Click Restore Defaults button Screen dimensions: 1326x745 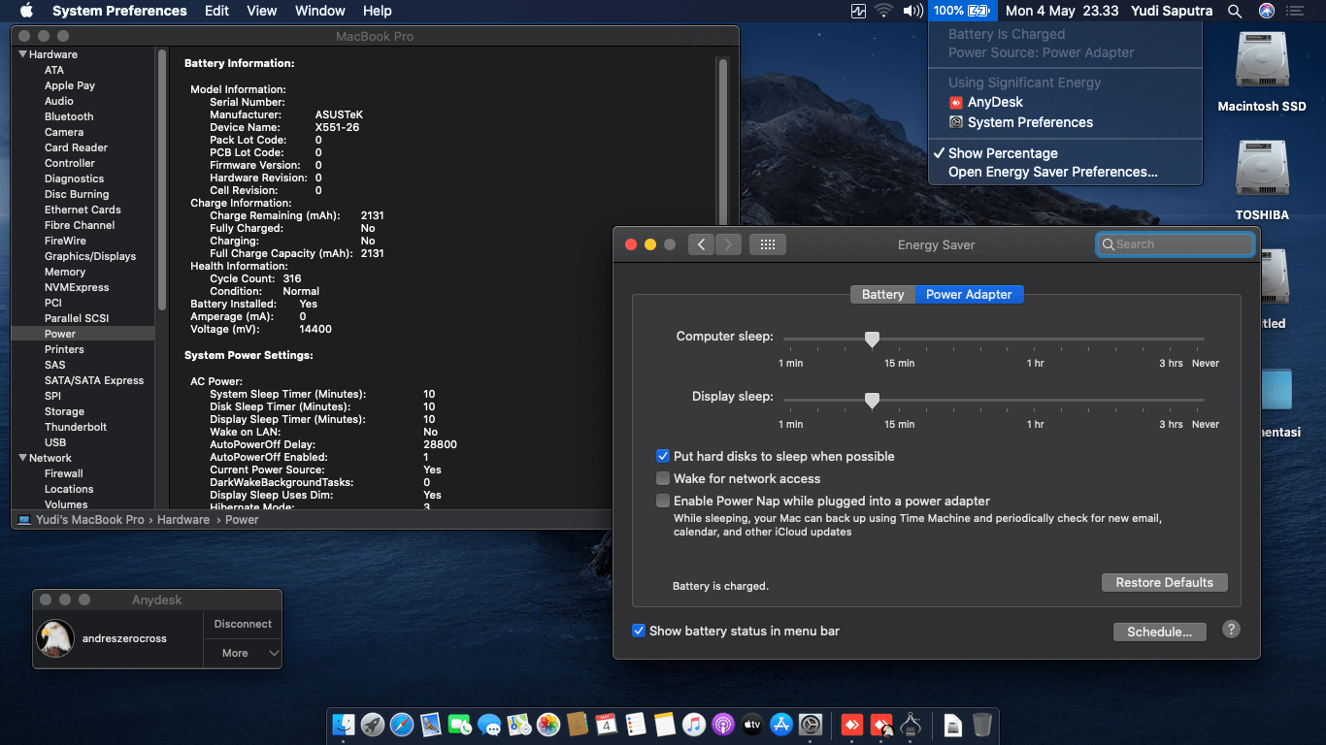1164,582
